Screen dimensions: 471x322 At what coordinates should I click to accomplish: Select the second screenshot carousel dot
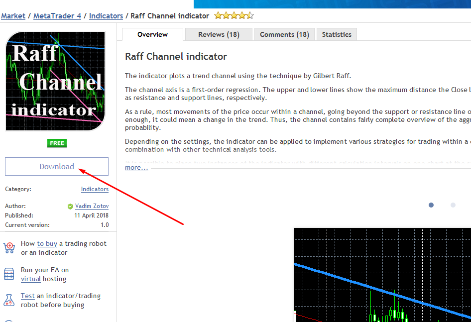pos(453,205)
